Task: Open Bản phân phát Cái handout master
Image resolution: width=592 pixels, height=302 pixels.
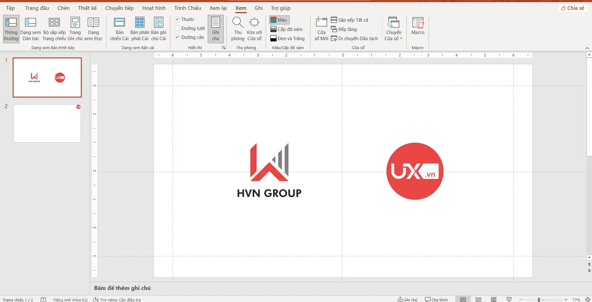Action: tap(140, 29)
